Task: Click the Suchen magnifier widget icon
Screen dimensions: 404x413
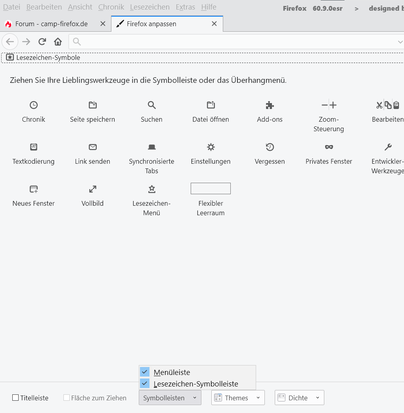Action: 151,105
